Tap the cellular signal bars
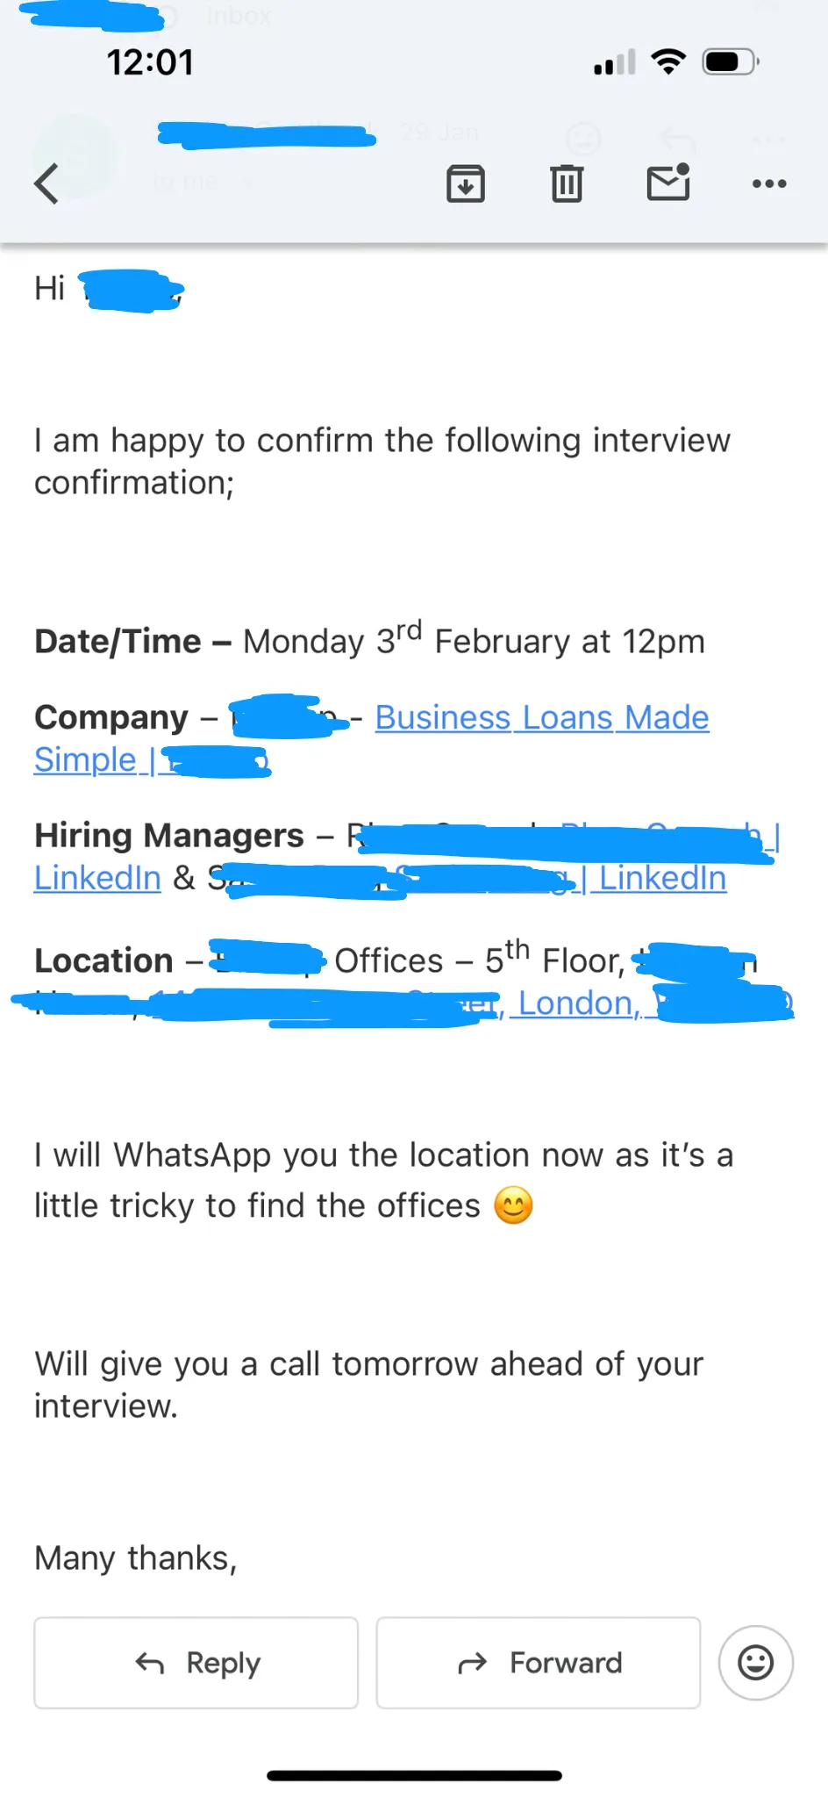The width and height of the screenshot is (828, 1798). tap(614, 63)
